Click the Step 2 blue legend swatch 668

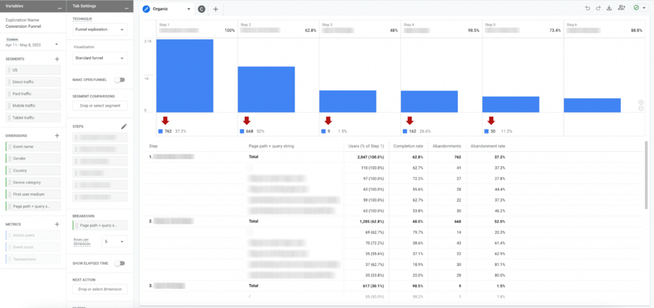pyautogui.click(x=242, y=131)
